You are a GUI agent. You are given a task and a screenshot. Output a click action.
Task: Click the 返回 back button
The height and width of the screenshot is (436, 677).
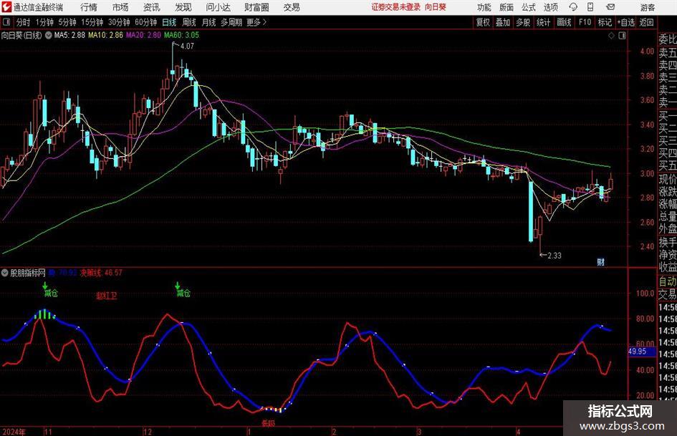click(646, 22)
